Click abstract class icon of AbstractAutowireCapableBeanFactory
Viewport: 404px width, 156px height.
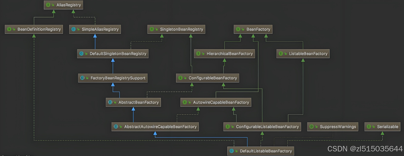(x=116, y=127)
